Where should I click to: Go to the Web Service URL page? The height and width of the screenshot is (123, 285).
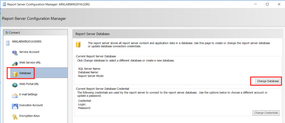30,62
